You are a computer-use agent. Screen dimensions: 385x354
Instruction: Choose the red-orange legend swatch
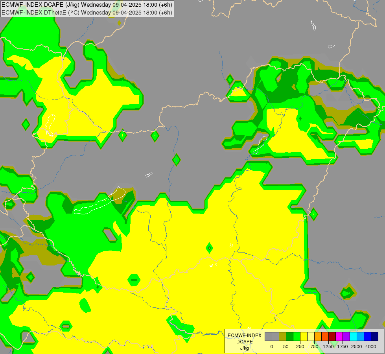pos(325,336)
